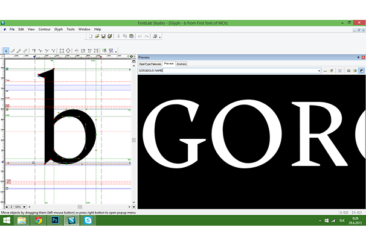366x245 pixels.
Task: Toggle the inverted black preview mode button
Action: click(x=361, y=71)
